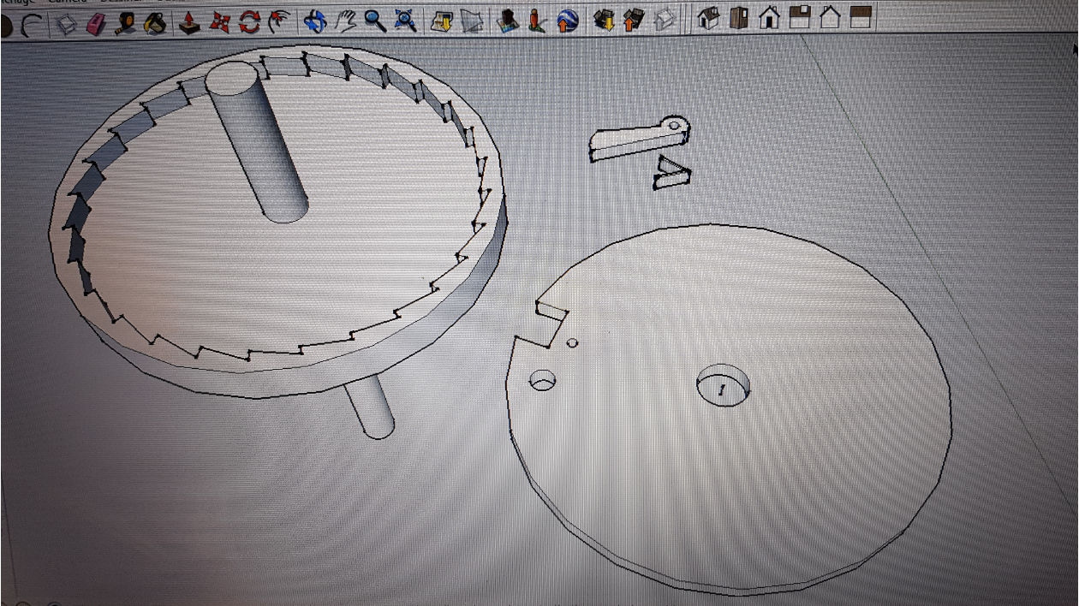Switch to the Front view
The image size is (1079, 606).
click(769, 16)
